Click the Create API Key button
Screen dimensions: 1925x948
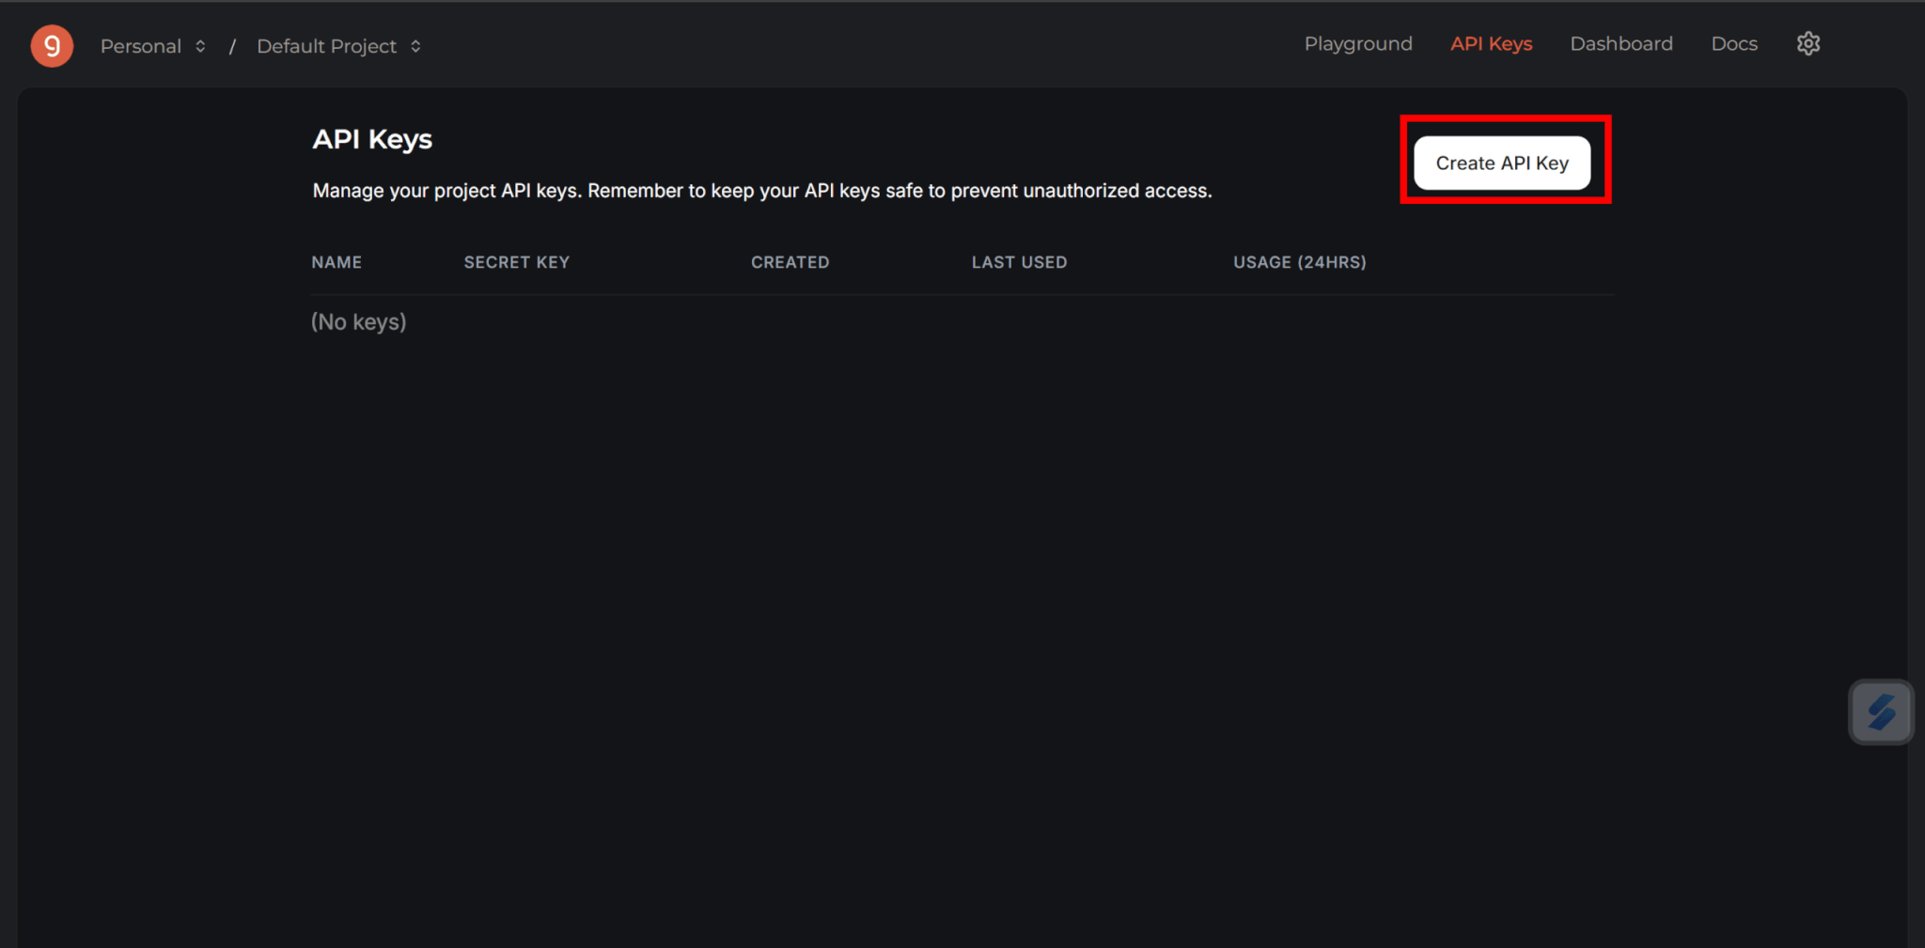point(1502,163)
